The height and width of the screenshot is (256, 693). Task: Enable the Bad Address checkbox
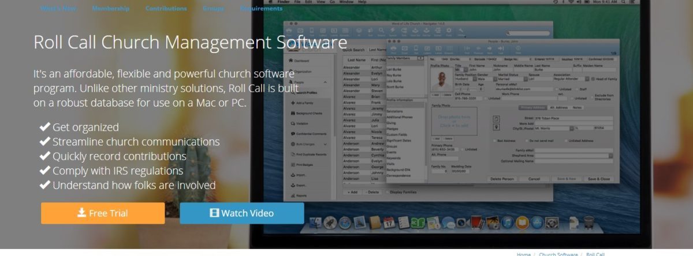tap(494, 141)
